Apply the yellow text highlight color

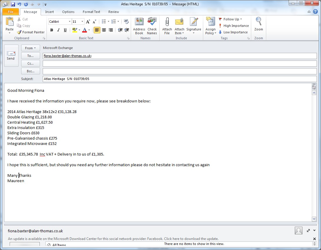(x=75, y=30)
